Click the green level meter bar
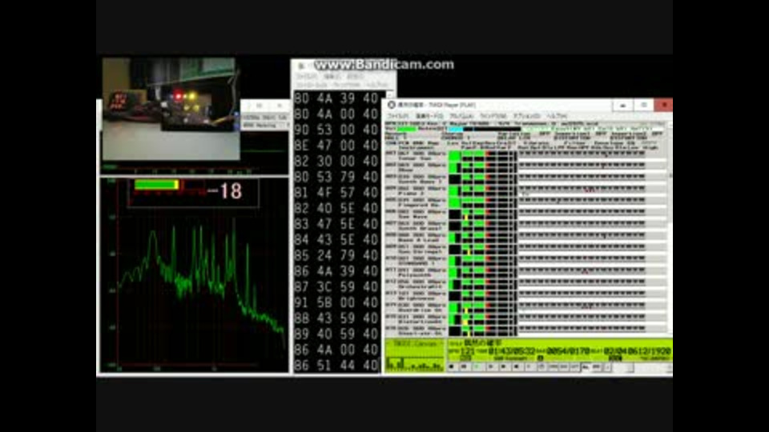Image resolution: width=769 pixels, height=432 pixels. pos(157,185)
